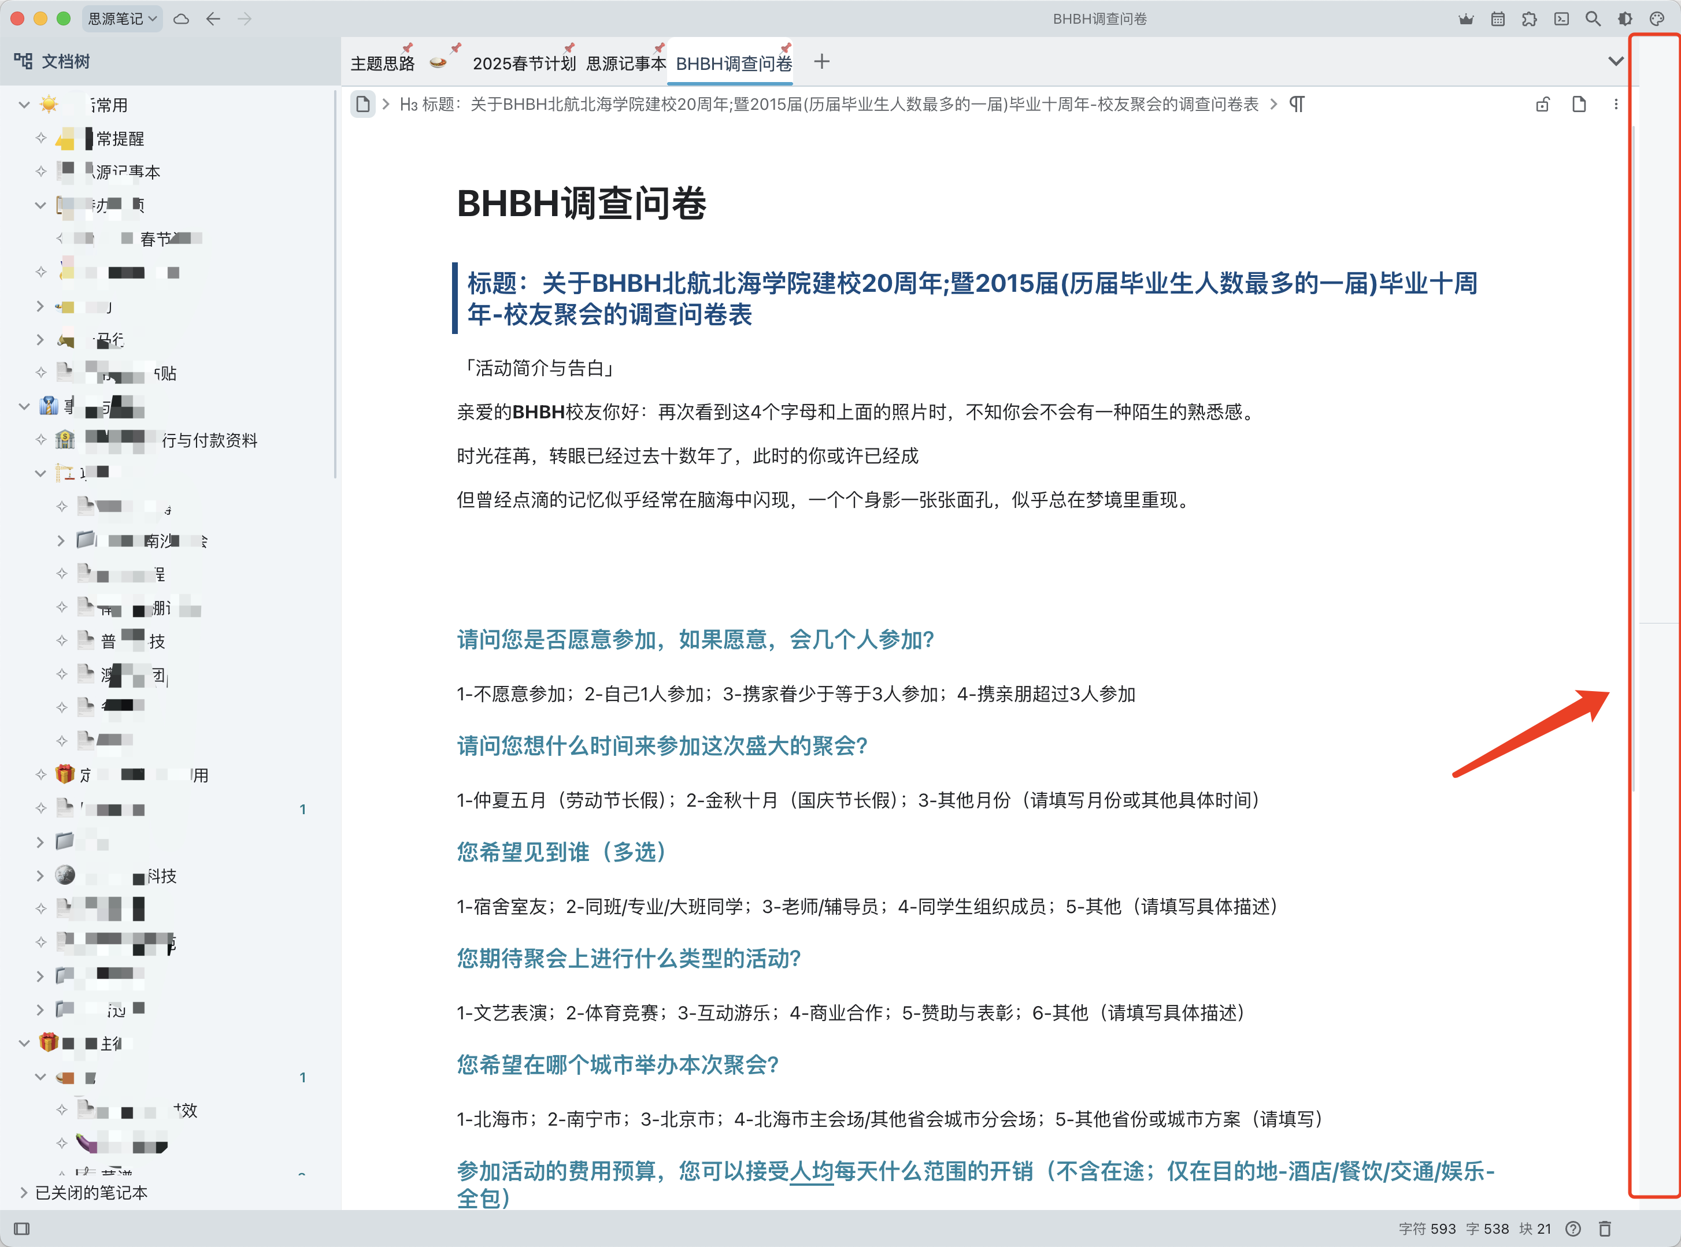Open the plugins puzzle-piece icon

click(1529, 19)
